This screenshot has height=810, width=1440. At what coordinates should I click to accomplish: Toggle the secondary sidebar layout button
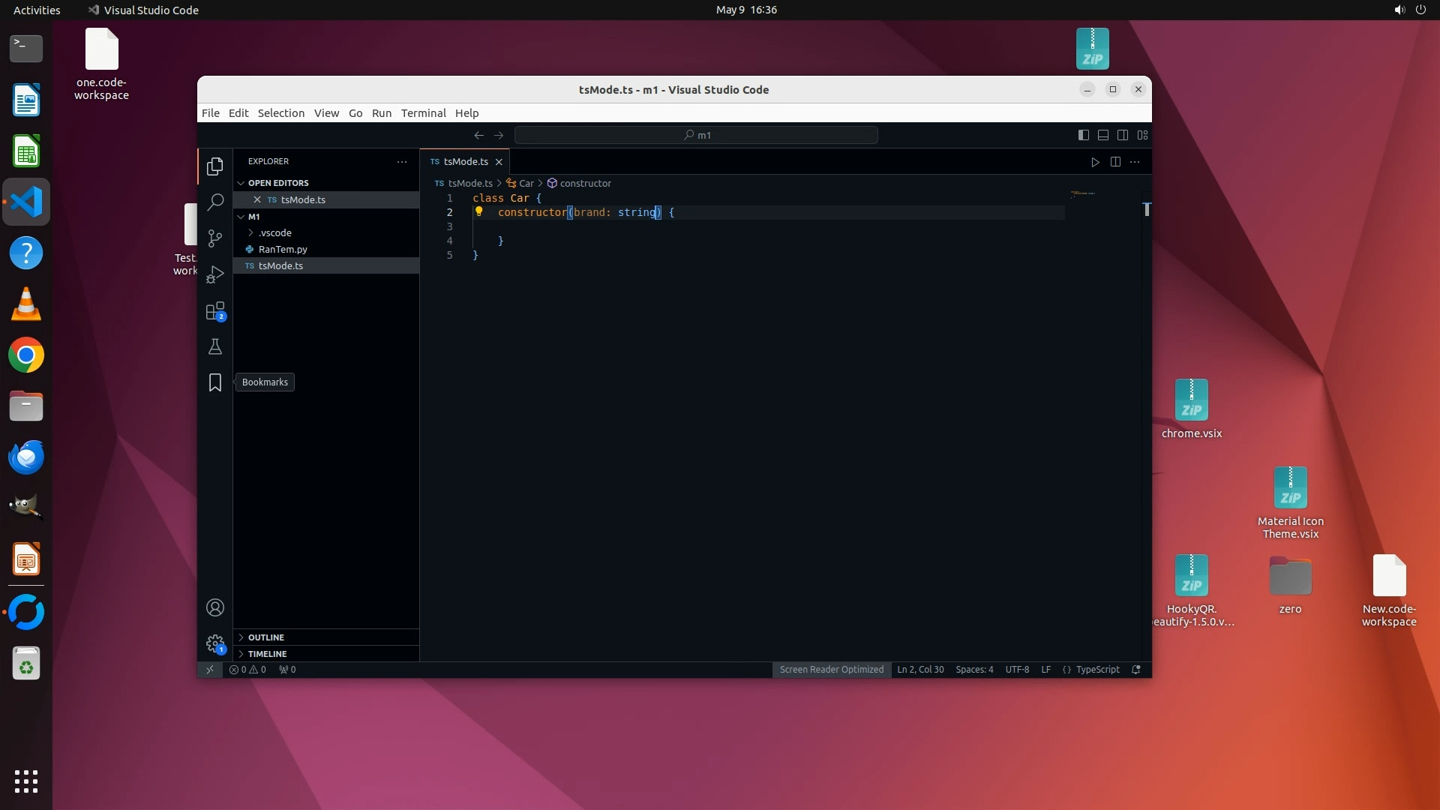pos(1123,135)
